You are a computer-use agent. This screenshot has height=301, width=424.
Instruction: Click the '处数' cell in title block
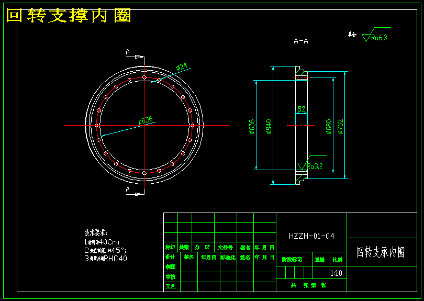coord(184,247)
